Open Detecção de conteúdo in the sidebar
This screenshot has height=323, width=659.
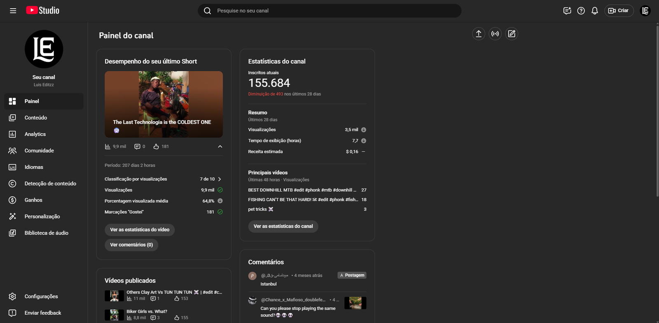[x=44, y=184]
